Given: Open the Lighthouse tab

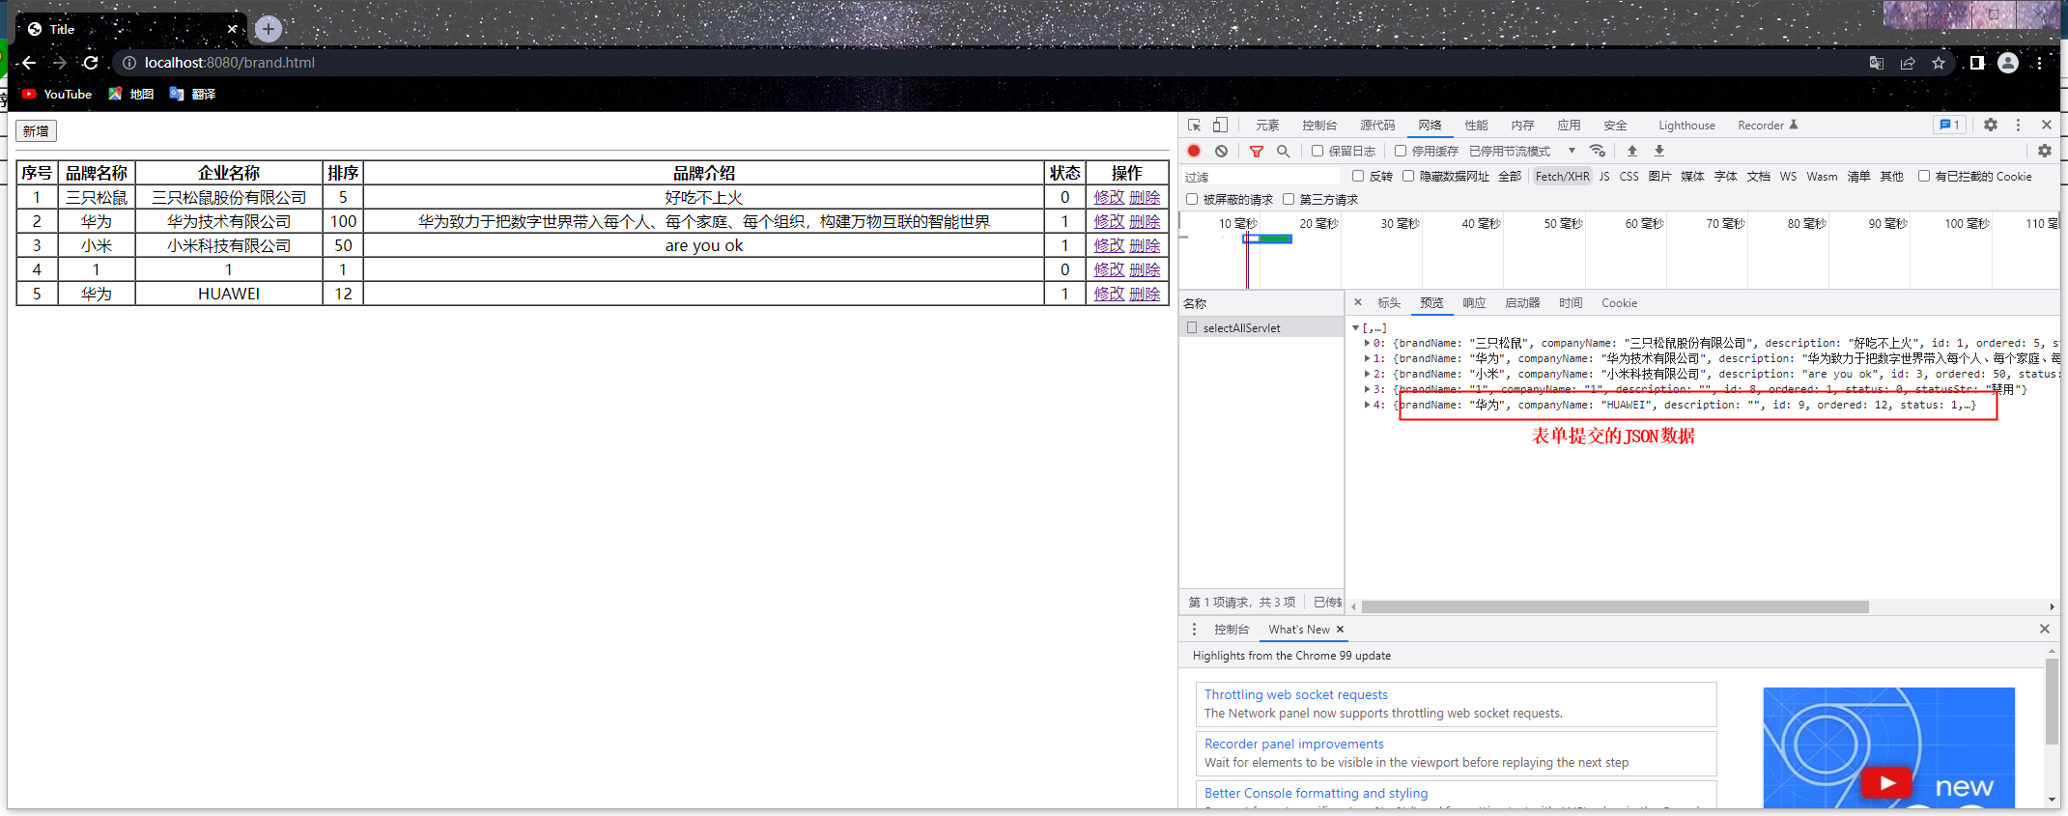Looking at the screenshot, I should [x=1686, y=126].
